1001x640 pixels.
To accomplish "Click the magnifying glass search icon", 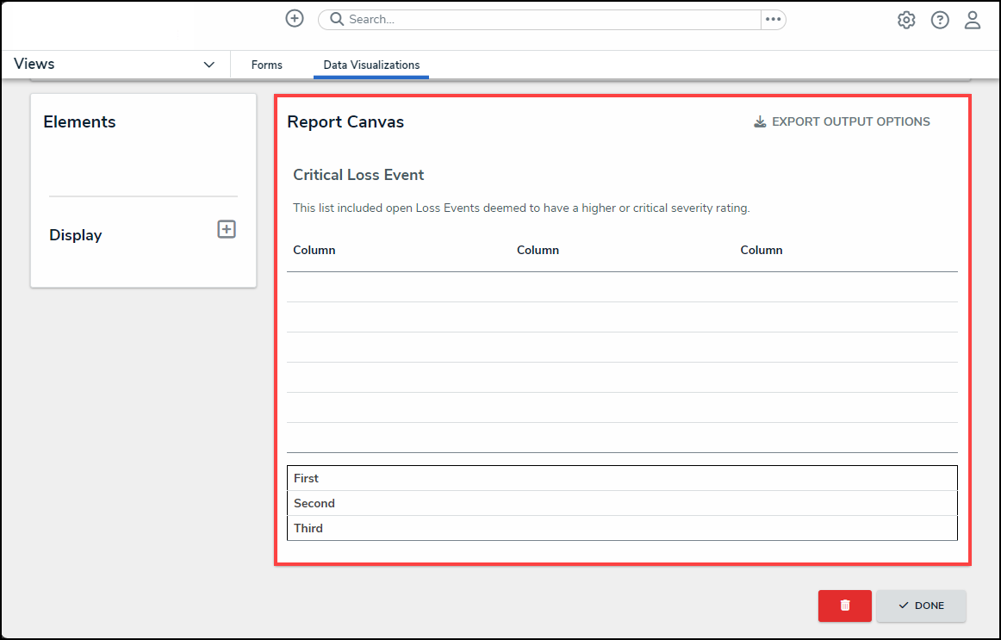I will click(337, 20).
